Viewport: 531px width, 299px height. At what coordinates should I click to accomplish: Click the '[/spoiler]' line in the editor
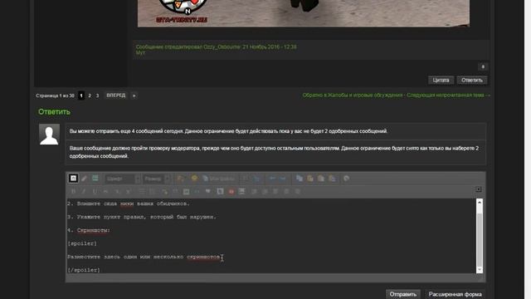coord(84,270)
